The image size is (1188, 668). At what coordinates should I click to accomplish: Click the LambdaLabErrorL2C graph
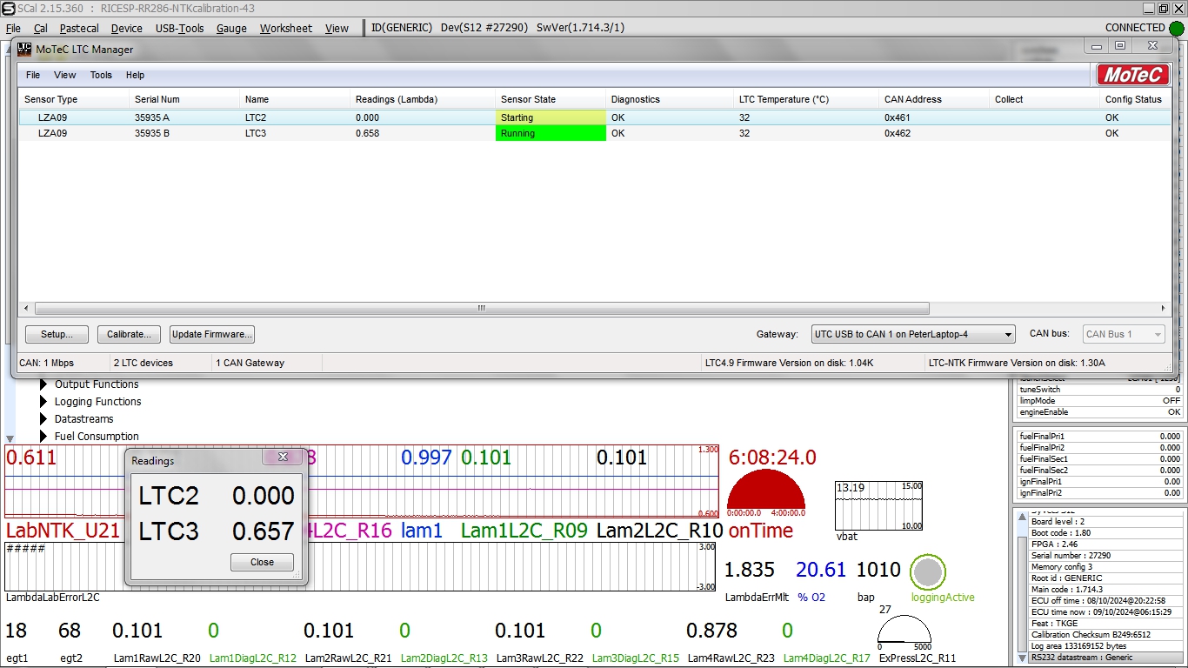pyautogui.click(x=361, y=566)
